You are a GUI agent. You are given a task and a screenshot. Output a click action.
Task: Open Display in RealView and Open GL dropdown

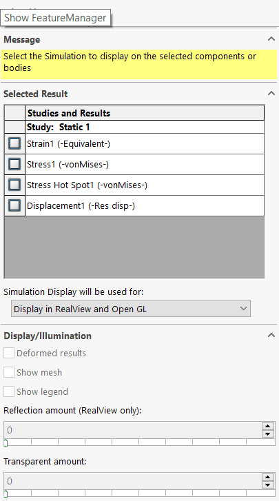click(x=131, y=309)
